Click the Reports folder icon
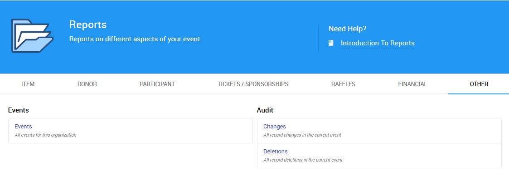The width and height of the screenshot is (509, 196). click(x=32, y=36)
